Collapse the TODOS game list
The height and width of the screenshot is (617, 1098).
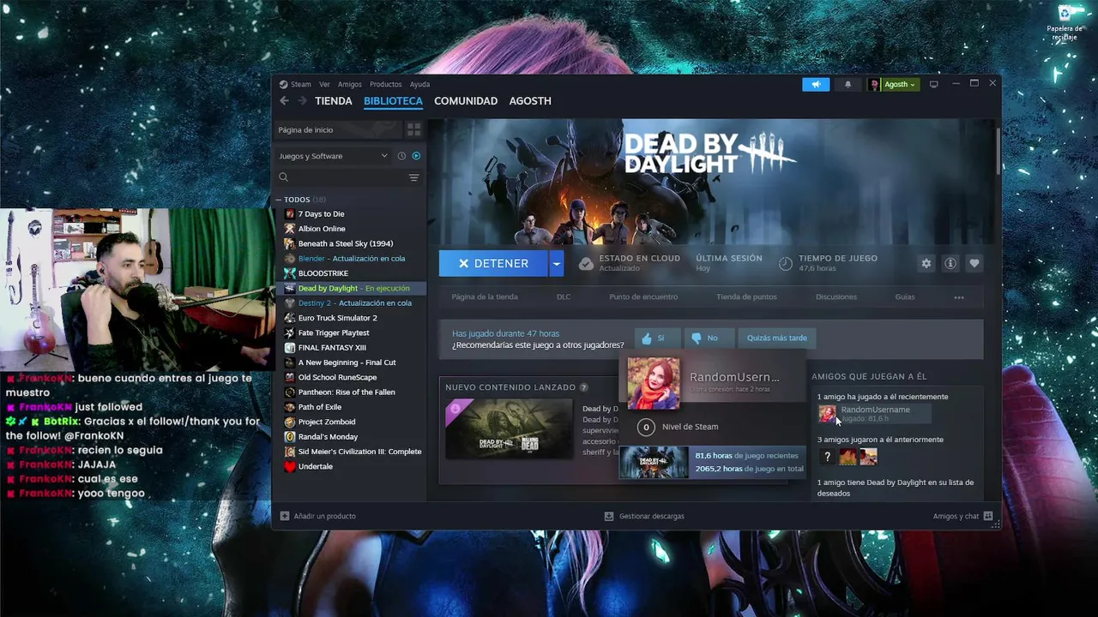pyautogui.click(x=278, y=200)
